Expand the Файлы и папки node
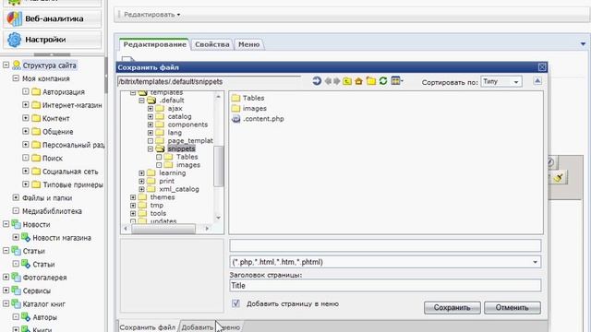 click(x=16, y=197)
